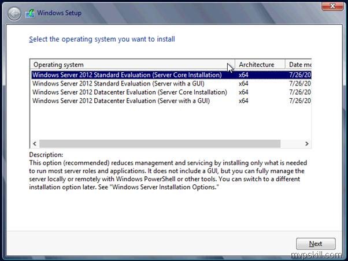This screenshot has width=348, height=261.
Task: Select Windows Server 2012 Datacenter Evaluation (Server Core Installation)
Action: coord(171,92)
